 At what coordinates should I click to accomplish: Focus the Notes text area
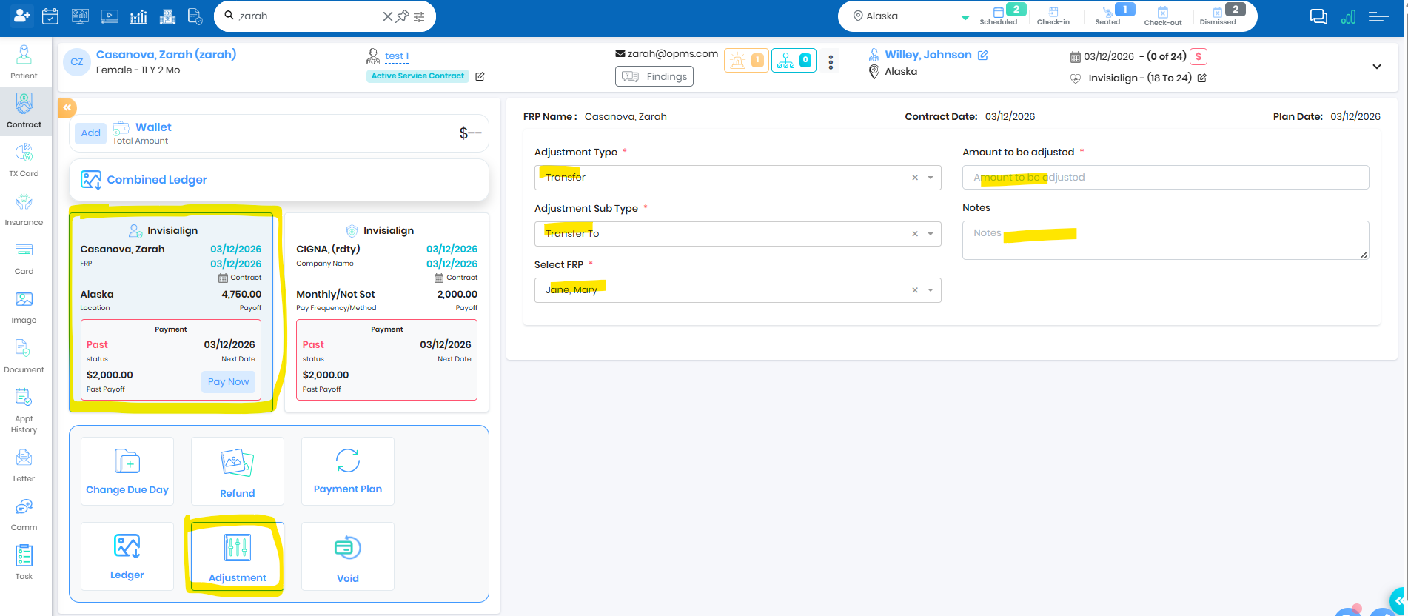(x=1165, y=240)
